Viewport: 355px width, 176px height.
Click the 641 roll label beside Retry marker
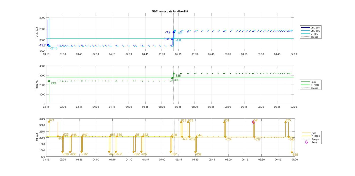point(256,120)
